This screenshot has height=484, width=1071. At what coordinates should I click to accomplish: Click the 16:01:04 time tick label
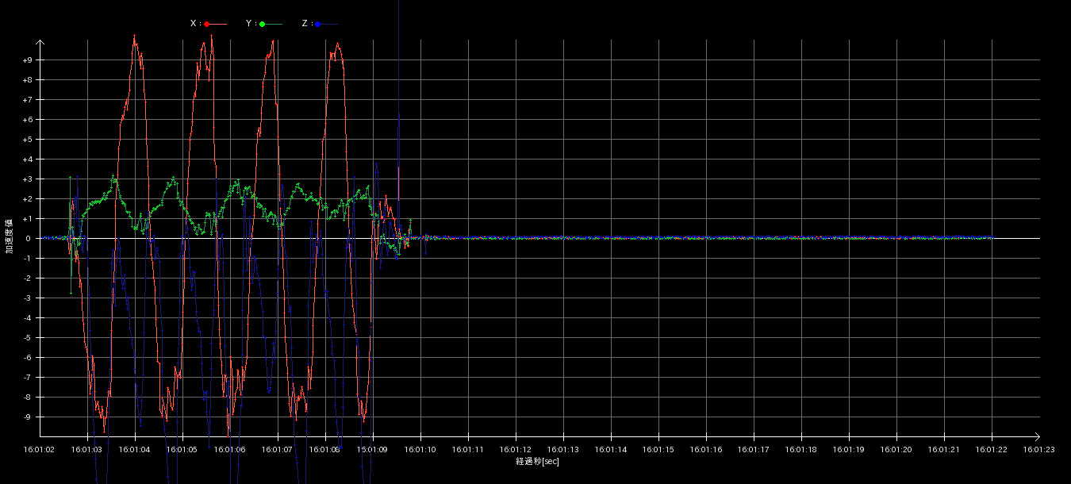(x=135, y=450)
